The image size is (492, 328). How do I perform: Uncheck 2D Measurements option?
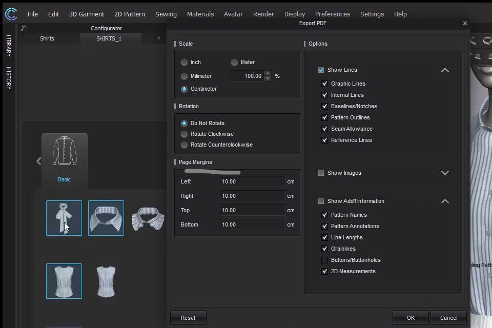click(x=325, y=272)
